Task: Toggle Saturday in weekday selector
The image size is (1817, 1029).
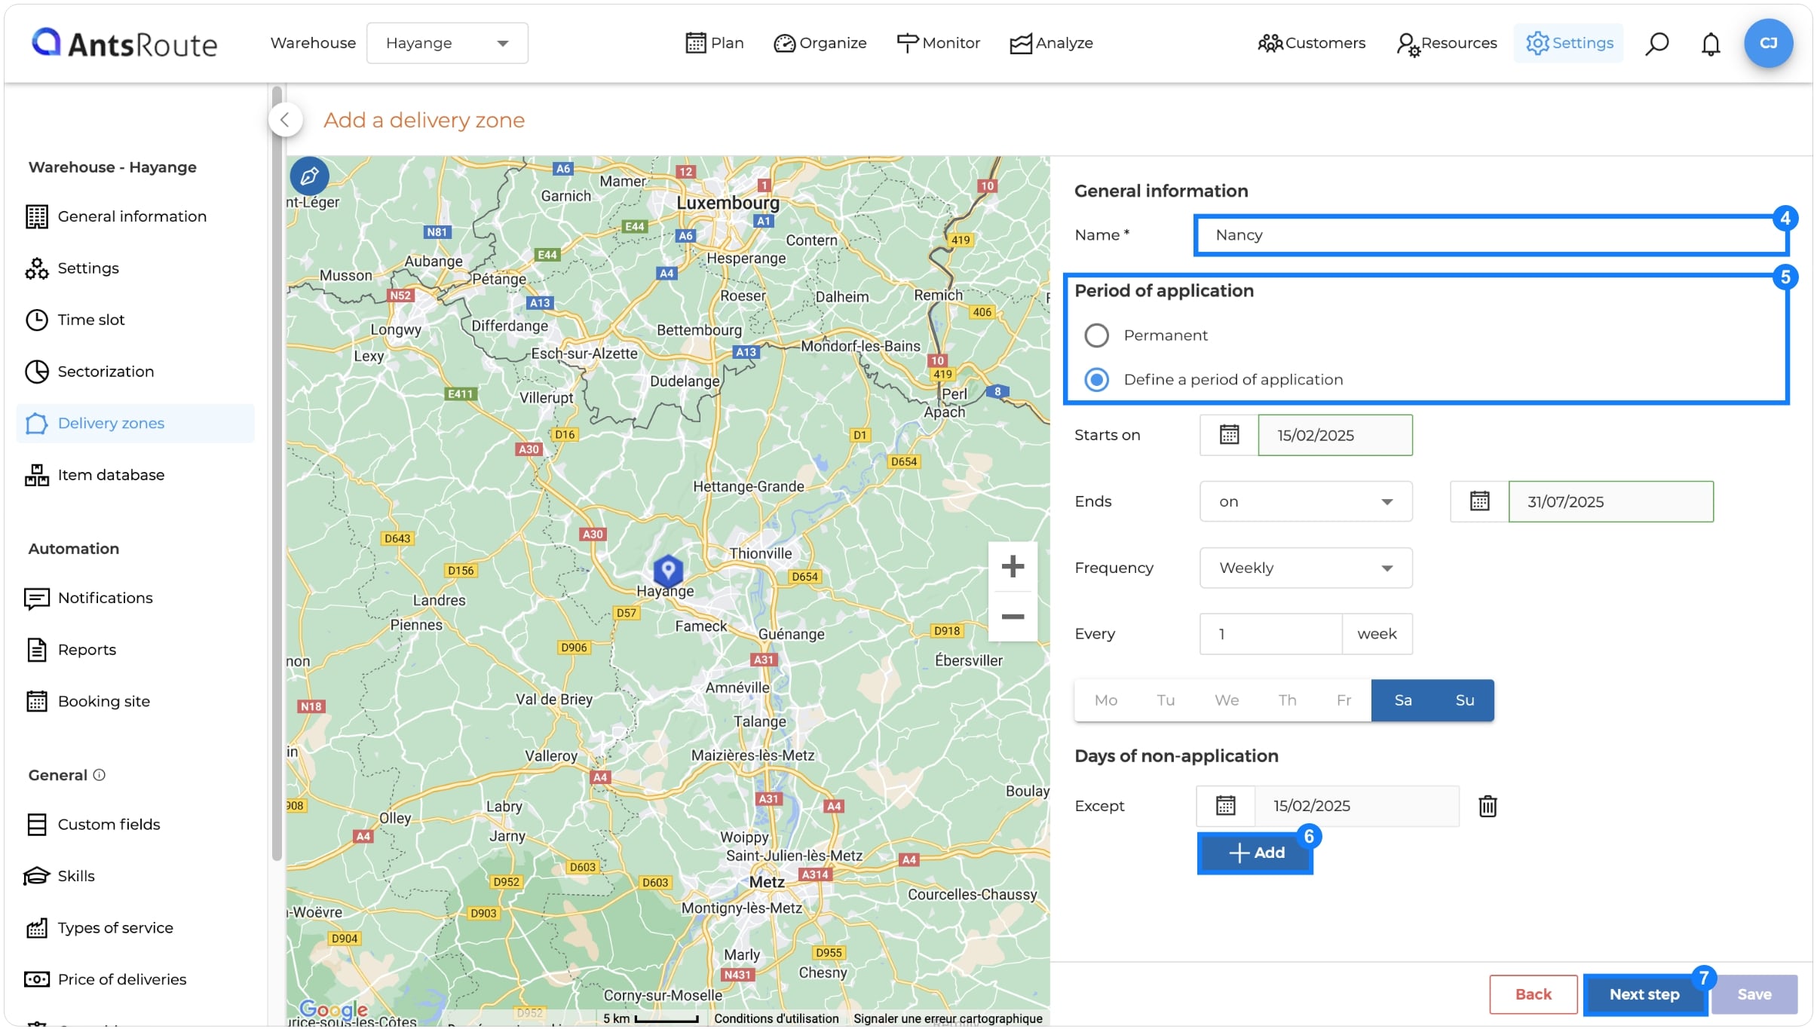Action: pos(1402,700)
